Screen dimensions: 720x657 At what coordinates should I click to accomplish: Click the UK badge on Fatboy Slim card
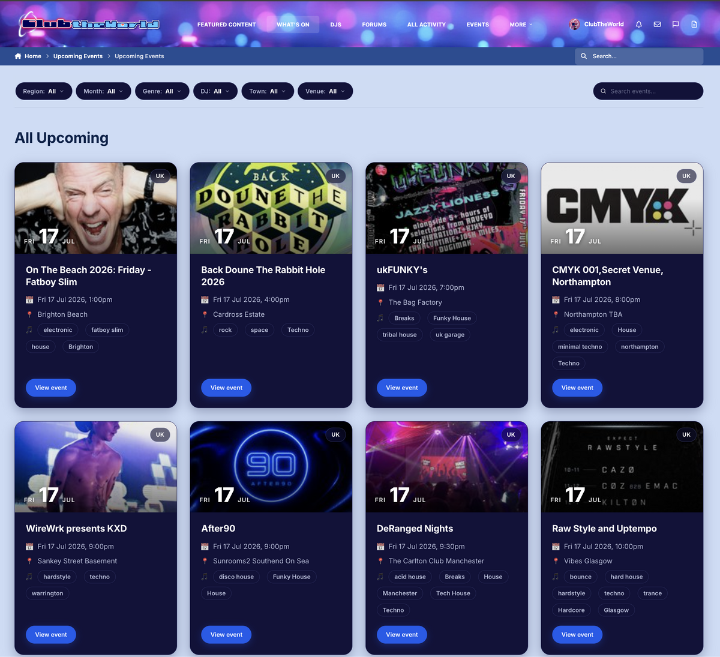coord(160,176)
